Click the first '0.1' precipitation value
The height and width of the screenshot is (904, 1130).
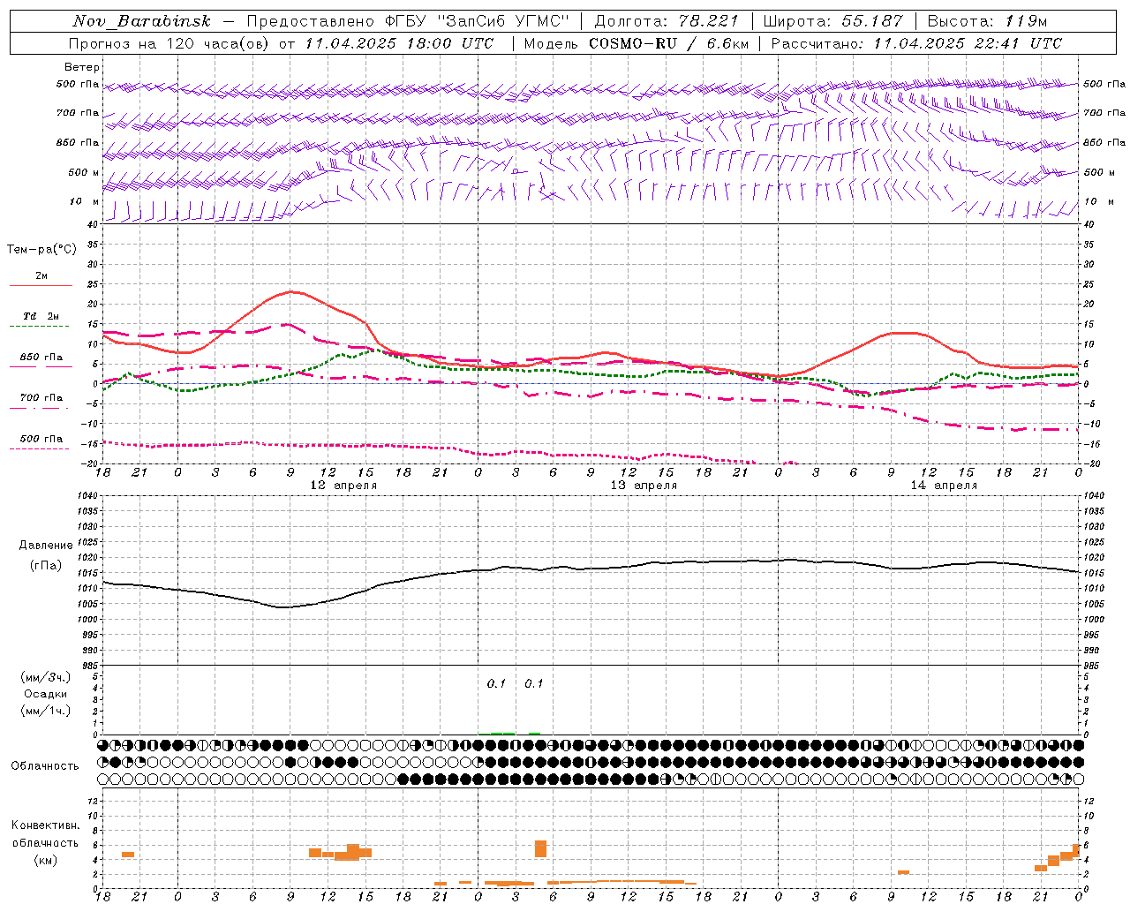tap(496, 683)
